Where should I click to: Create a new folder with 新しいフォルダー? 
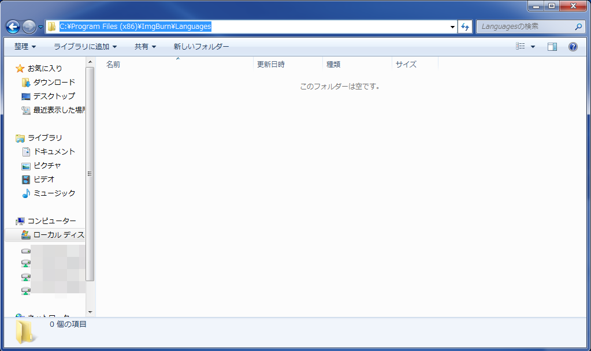pyautogui.click(x=201, y=46)
